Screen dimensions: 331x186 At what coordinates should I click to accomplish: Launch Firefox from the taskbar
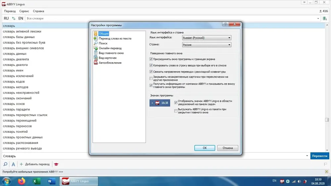pos(21,181)
